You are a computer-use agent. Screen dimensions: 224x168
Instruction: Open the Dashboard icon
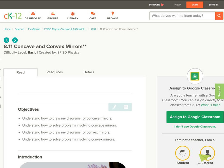(33, 14)
